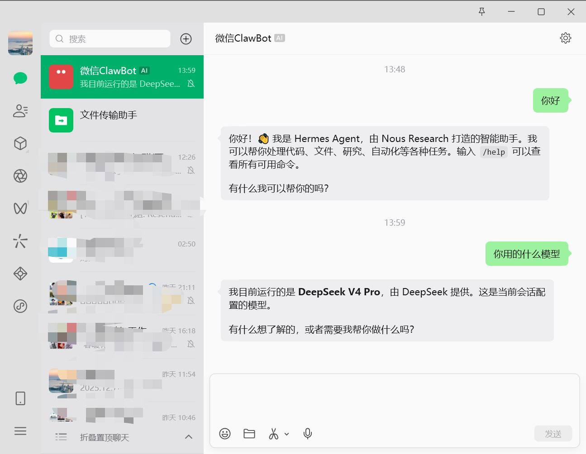Viewport: 586px width, 454px height.
Task: Open the conversation timestamped 02:50
Action: [122, 251]
